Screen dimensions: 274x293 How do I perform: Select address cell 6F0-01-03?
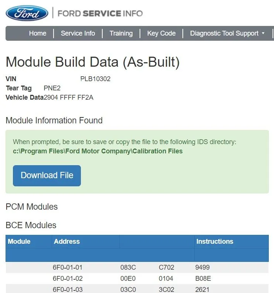click(68, 289)
